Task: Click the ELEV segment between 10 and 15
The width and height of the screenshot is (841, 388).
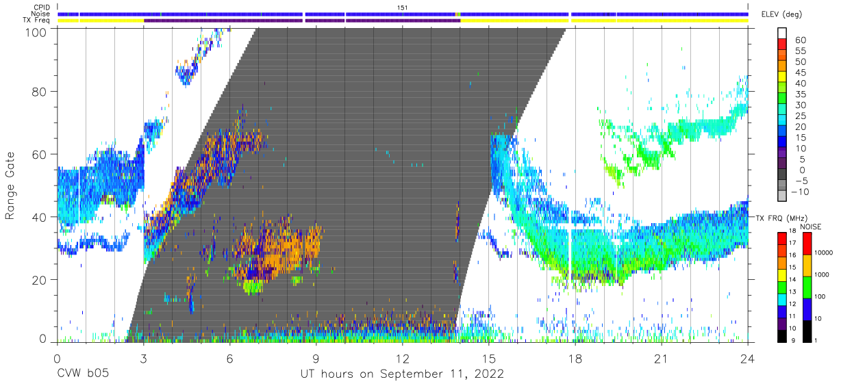Action: tap(781, 142)
